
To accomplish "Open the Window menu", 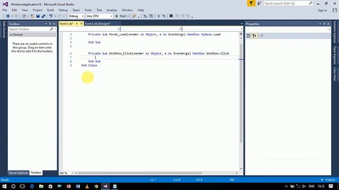I will (127, 10).
